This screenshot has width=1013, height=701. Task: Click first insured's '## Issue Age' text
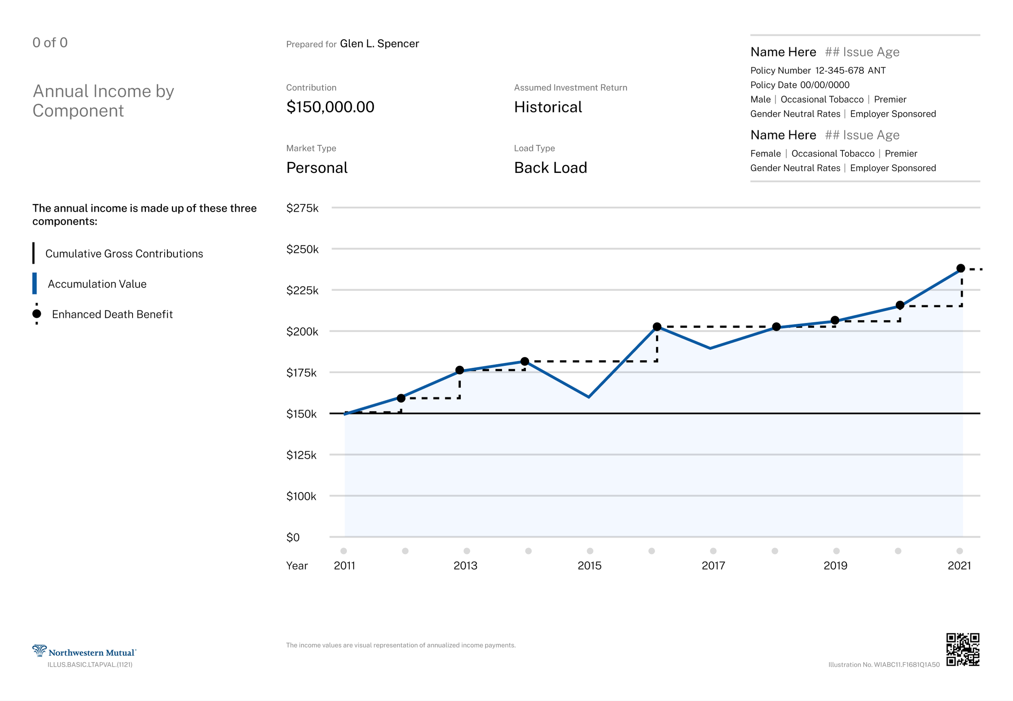(862, 52)
